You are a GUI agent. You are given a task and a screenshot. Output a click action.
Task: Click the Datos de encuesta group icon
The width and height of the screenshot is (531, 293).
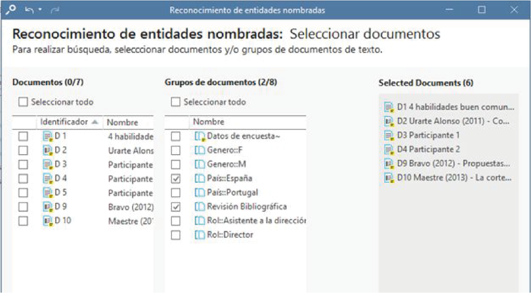coord(200,137)
